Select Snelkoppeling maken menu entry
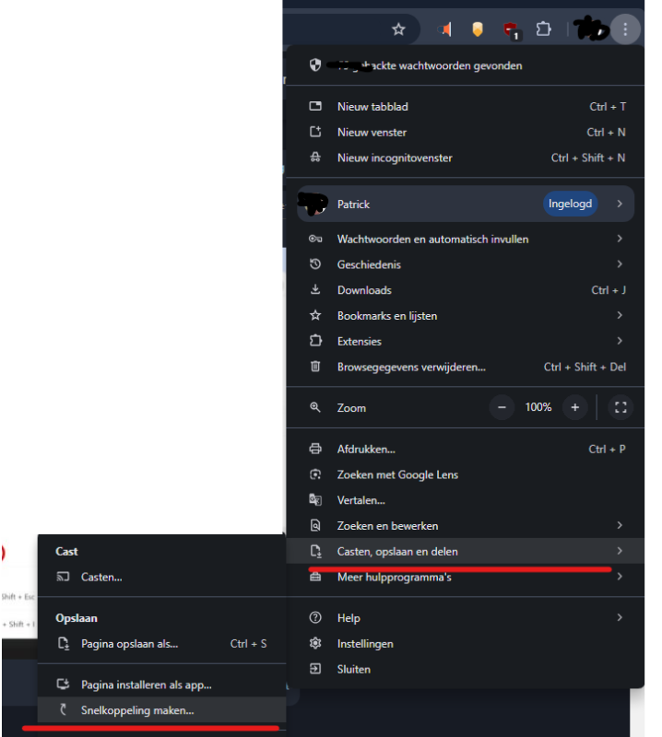The height and width of the screenshot is (737, 662). point(138,710)
